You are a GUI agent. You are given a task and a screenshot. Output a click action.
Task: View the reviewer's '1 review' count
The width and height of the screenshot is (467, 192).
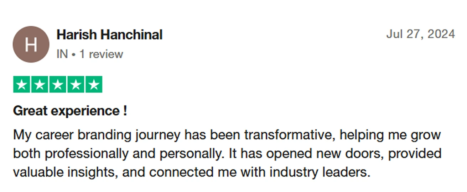101,54
